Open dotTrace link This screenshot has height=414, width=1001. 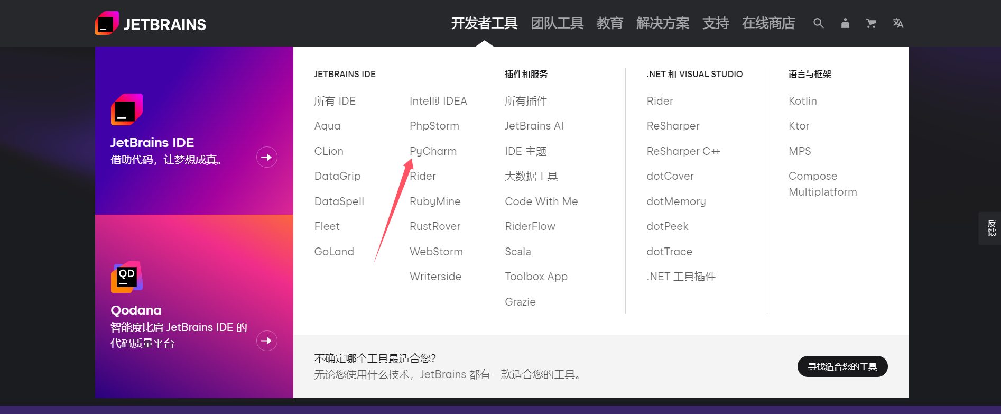669,252
